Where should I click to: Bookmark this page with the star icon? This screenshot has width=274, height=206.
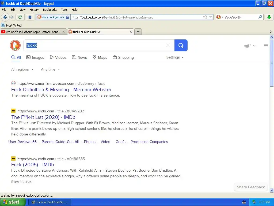point(205,17)
